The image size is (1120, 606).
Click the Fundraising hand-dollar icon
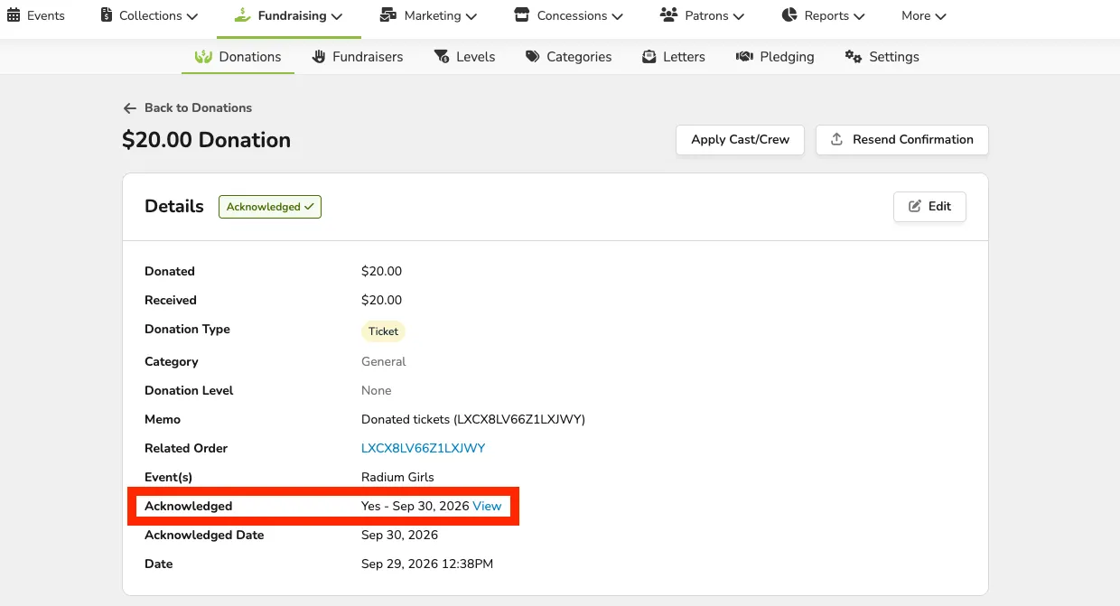[x=241, y=15]
